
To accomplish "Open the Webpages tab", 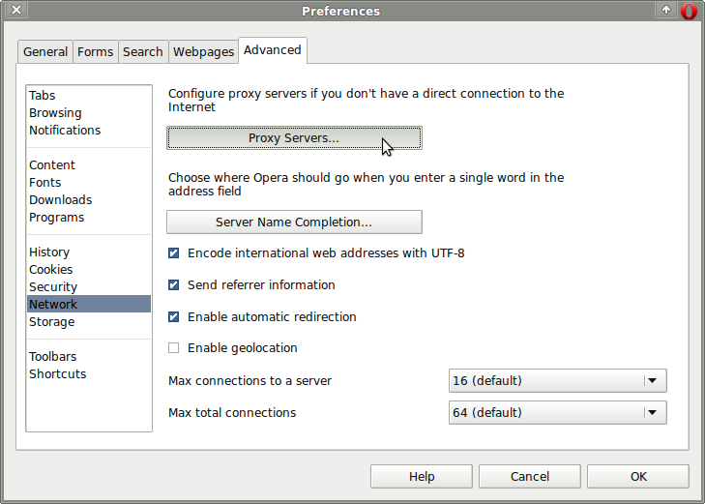I will coord(204,51).
